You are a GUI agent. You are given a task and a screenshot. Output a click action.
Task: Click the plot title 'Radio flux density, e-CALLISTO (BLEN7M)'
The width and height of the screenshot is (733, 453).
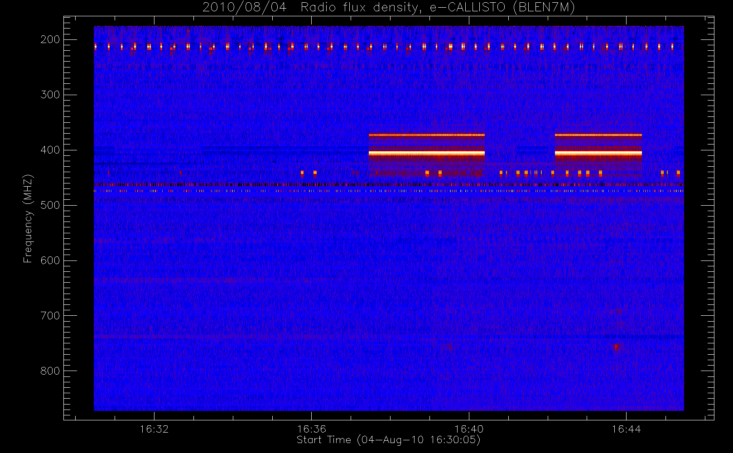click(438, 8)
